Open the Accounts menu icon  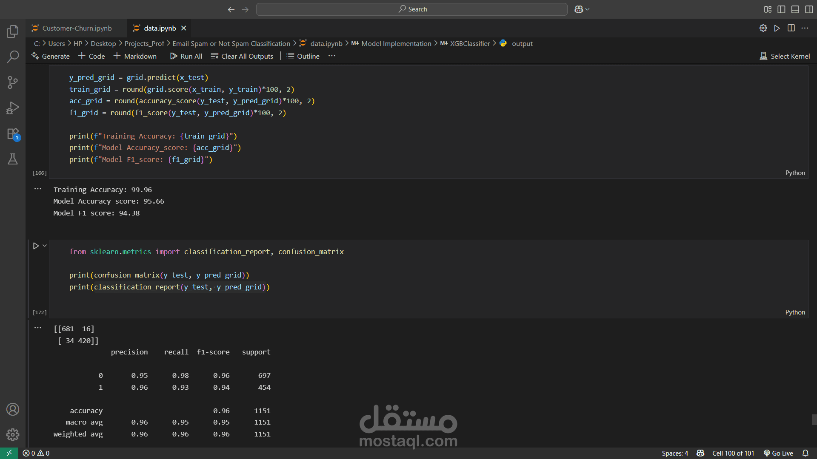click(13, 409)
